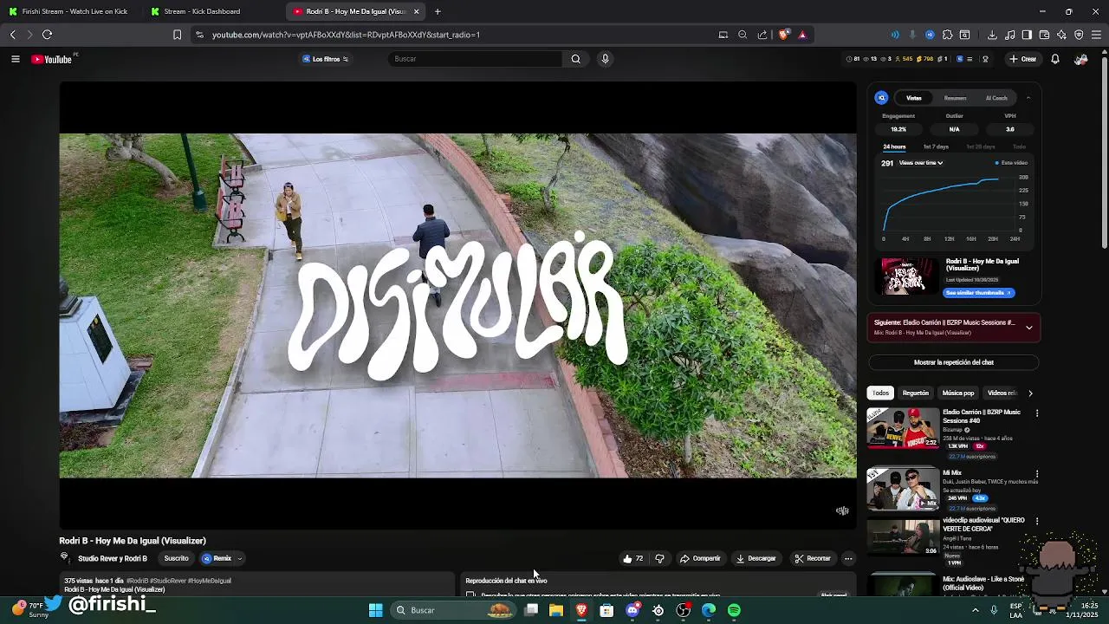Like the video with thumbs up

[632, 558]
